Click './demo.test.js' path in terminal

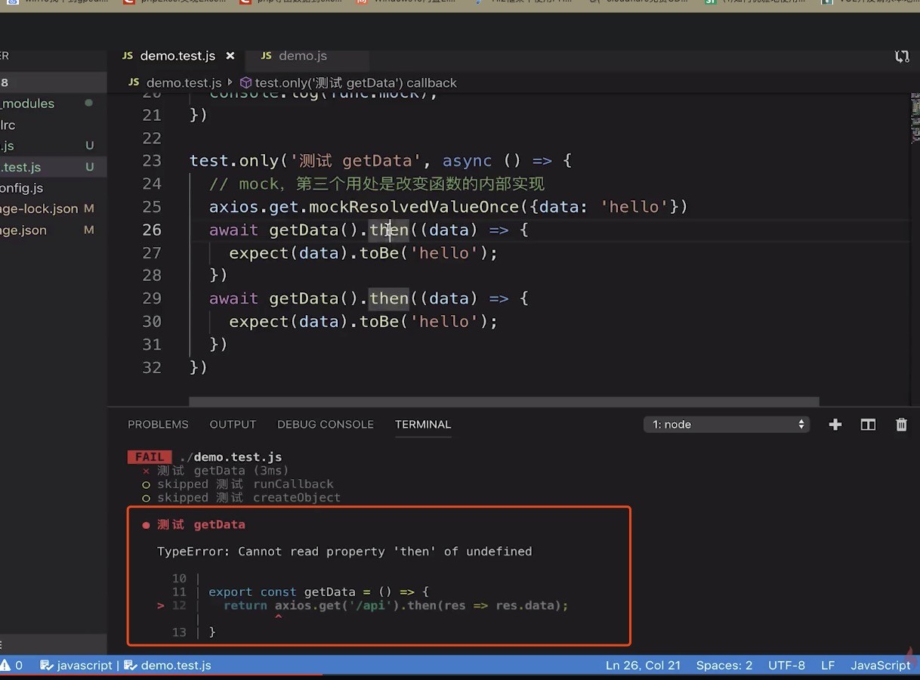point(231,457)
